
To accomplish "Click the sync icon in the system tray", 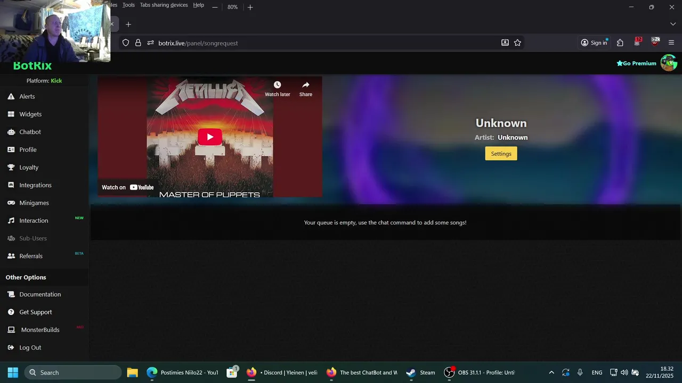I will (566, 372).
